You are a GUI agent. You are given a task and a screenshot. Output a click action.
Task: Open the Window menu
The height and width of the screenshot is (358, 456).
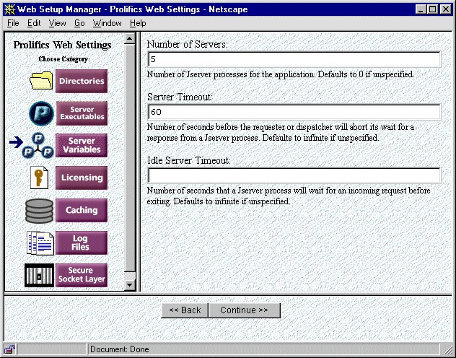click(x=107, y=23)
